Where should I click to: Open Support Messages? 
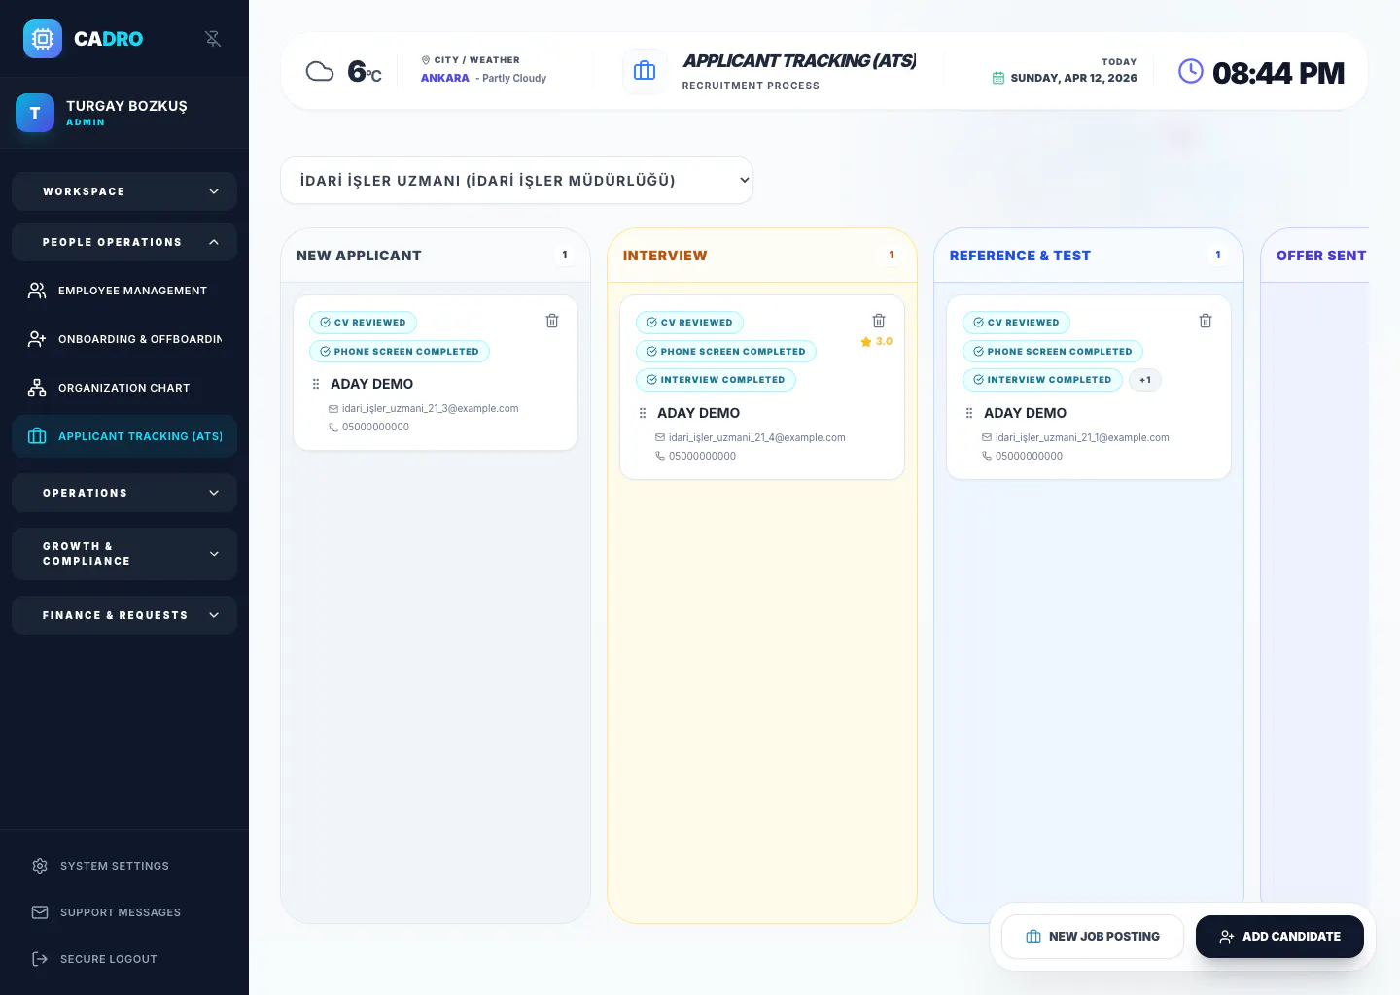coord(124,912)
